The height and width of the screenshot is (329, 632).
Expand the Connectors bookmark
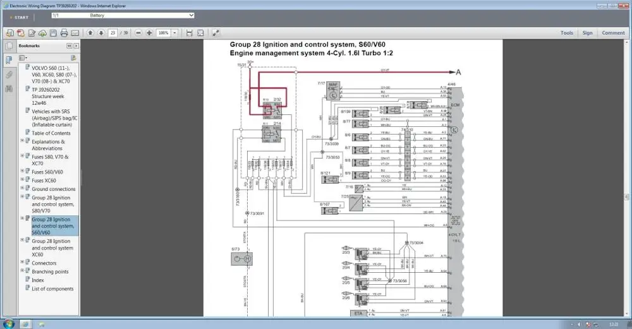pyautogui.click(x=22, y=262)
